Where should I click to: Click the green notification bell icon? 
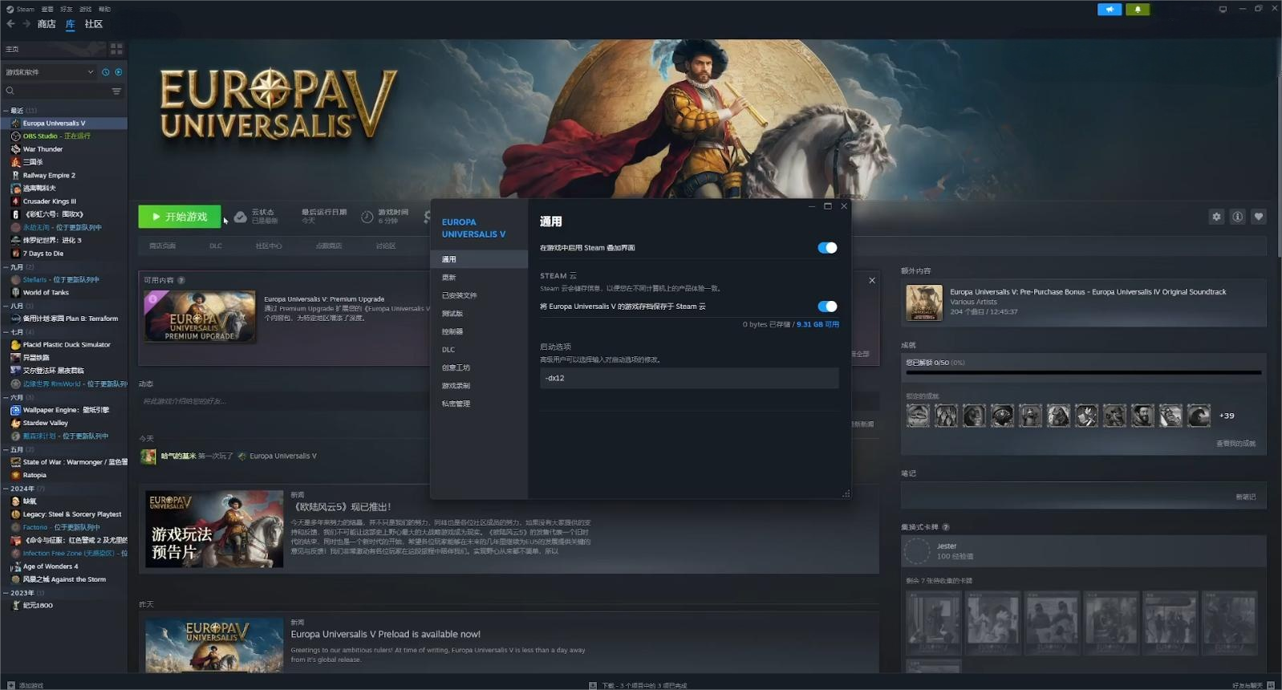pyautogui.click(x=1137, y=10)
